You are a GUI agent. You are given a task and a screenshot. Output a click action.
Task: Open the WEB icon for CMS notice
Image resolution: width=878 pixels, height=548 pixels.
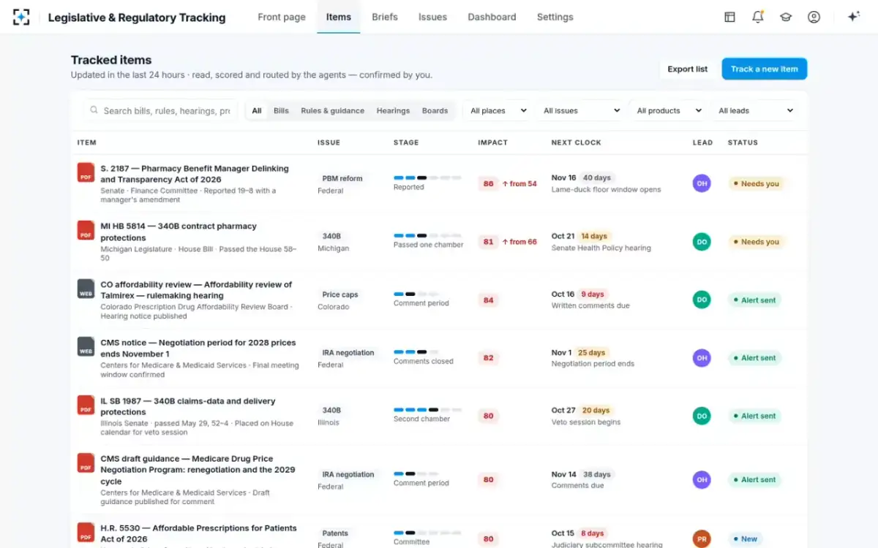(x=86, y=346)
